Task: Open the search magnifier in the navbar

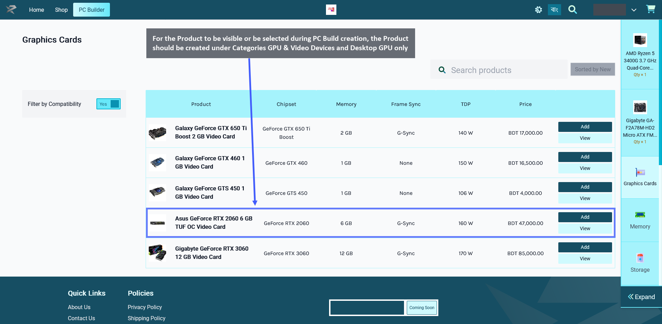Action: (x=573, y=10)
